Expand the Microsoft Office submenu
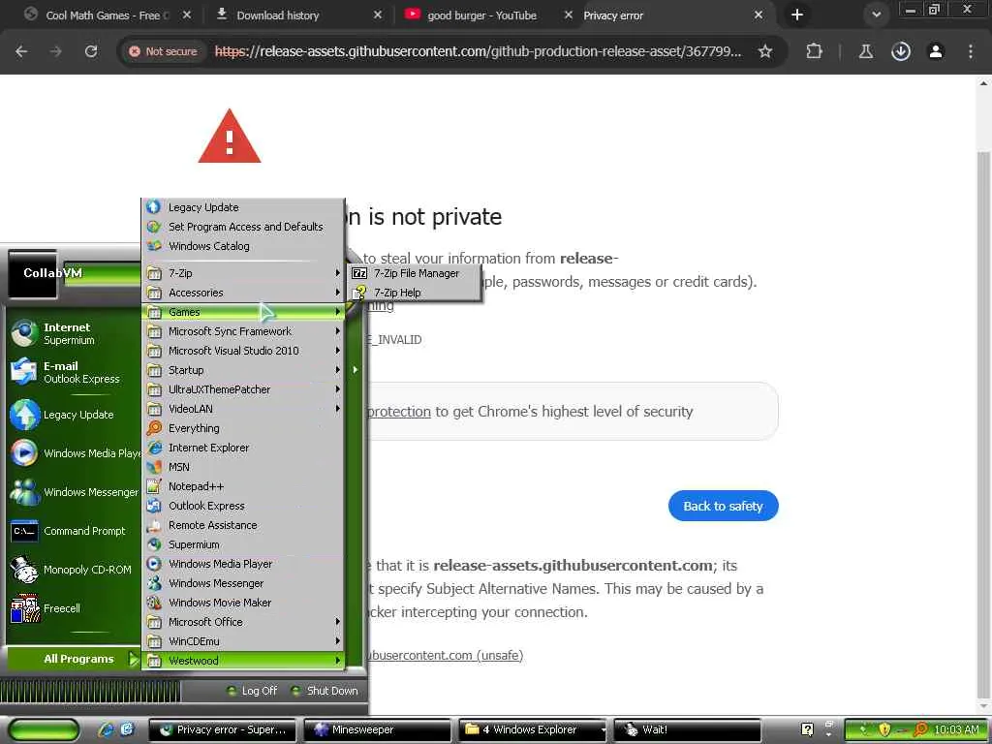This screenshot has height=744, width=992. point(243,622)
